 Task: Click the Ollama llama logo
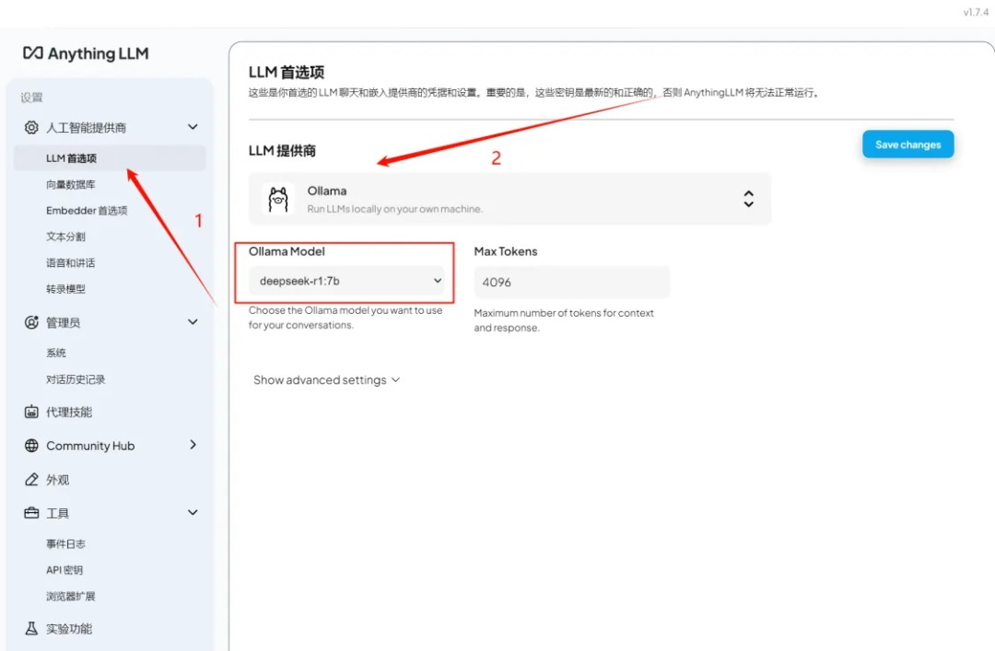pos(278,199)
